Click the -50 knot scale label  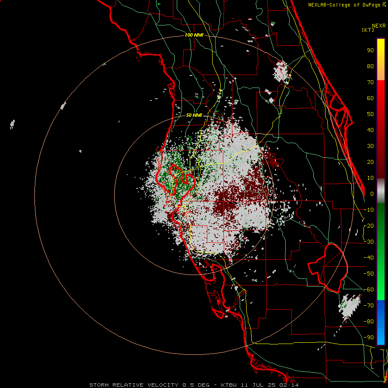tap(369, 274)
